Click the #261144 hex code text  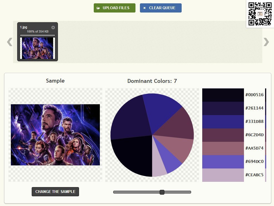pyautogui.click(x=255, y=108)
